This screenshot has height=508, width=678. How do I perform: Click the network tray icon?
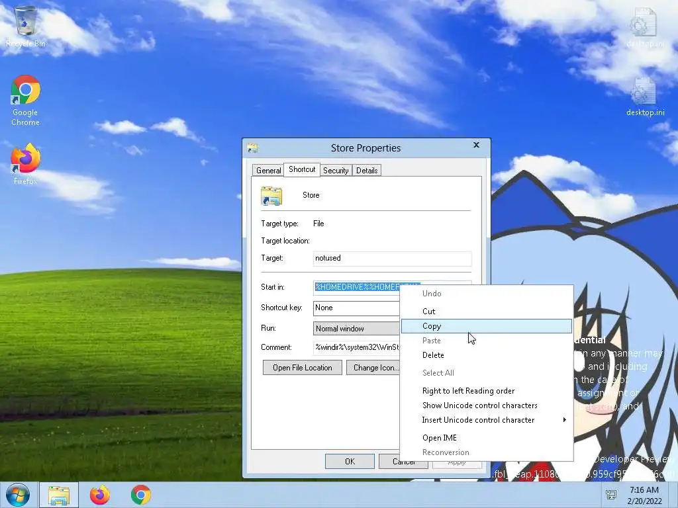[x=611, y=495]
